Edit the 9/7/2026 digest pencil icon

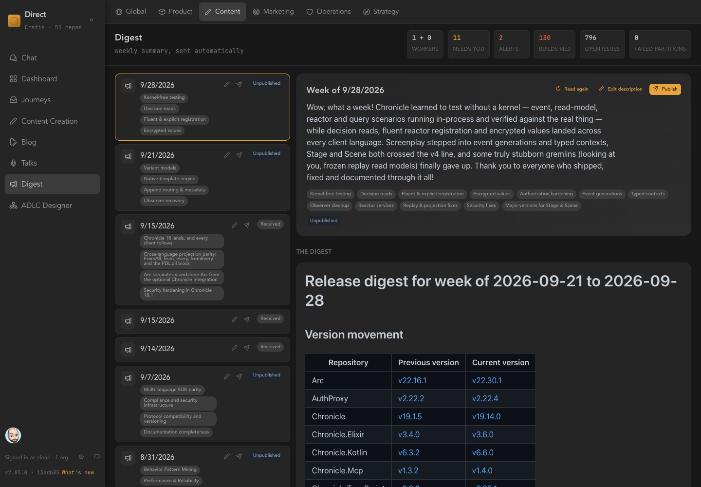pyautogui.click(x=227, y=376)
